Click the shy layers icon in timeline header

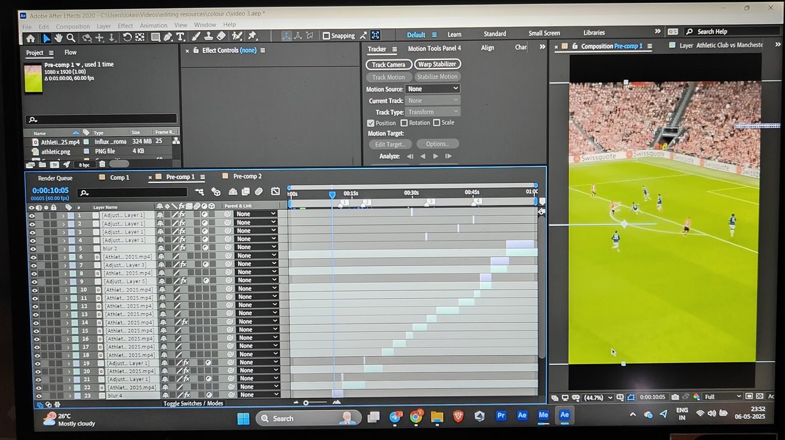232,192
